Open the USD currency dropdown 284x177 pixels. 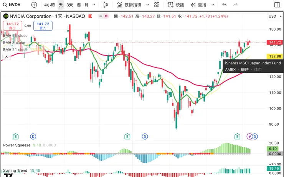click(275, 16)
